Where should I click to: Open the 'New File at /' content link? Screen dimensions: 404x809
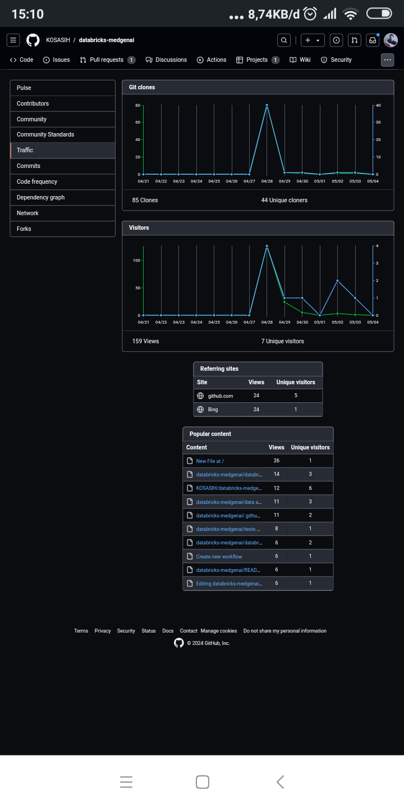pos(210,461)
